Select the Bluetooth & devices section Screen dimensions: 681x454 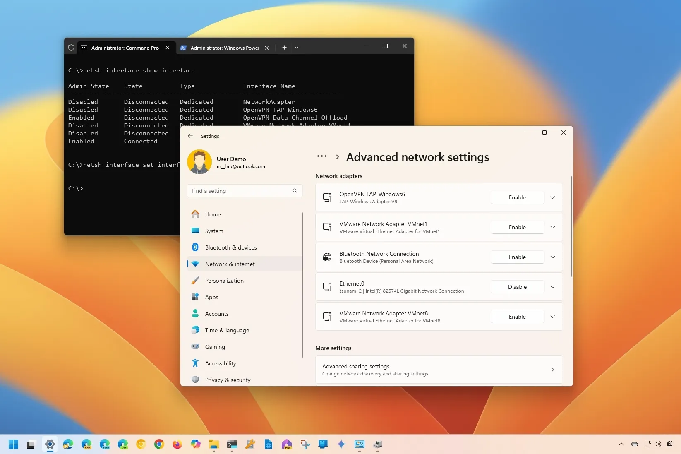coord(230,247)
